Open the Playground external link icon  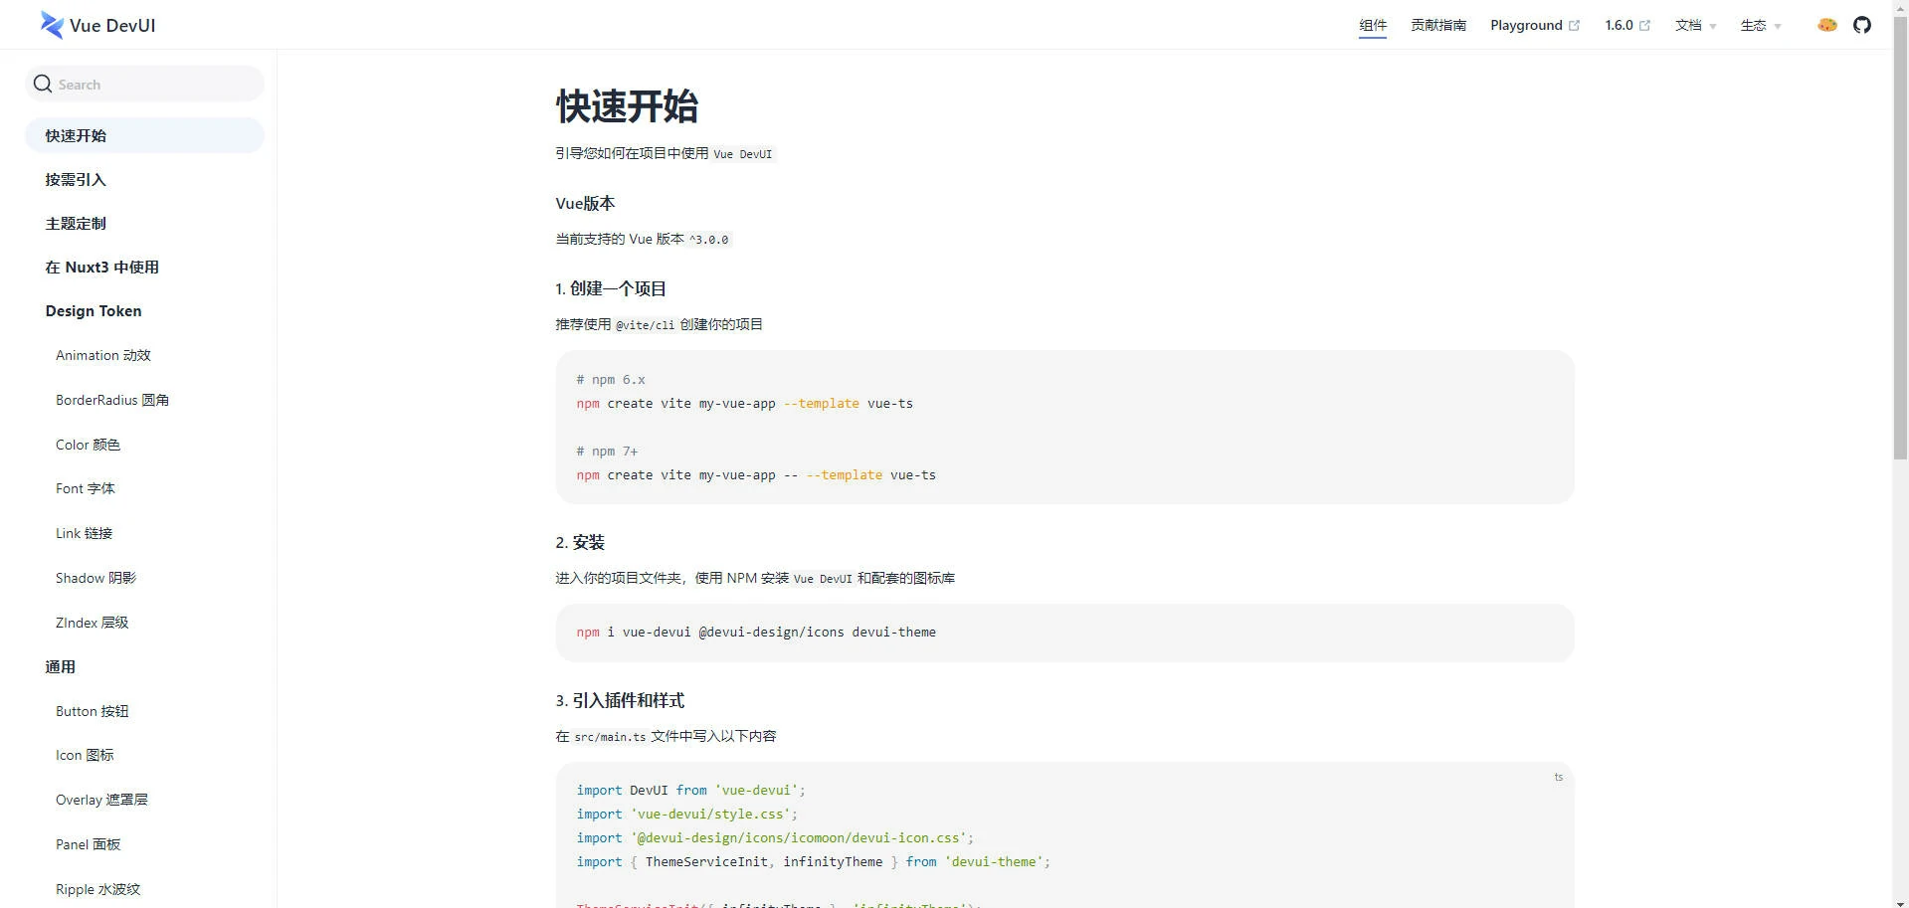point(1573,25)
